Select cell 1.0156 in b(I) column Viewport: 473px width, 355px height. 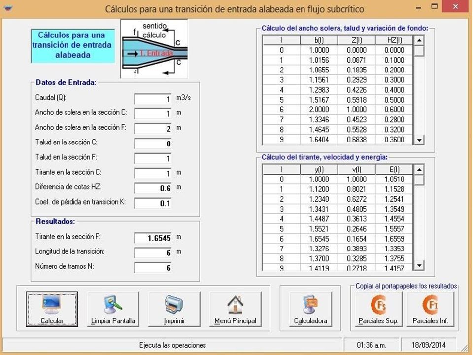(319, 60)
